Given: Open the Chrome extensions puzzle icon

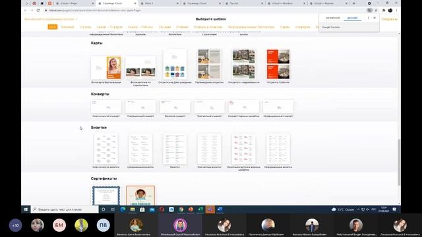Looking at the screenshot, I should [x=384, y=11].
